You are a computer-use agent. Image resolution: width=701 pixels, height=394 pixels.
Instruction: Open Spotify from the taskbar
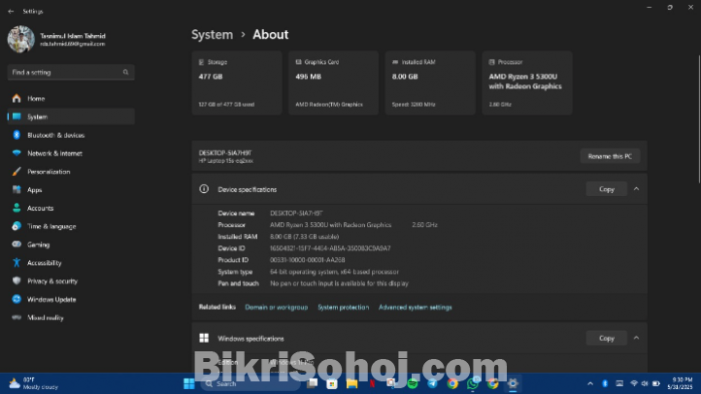(x=413, y=383)
